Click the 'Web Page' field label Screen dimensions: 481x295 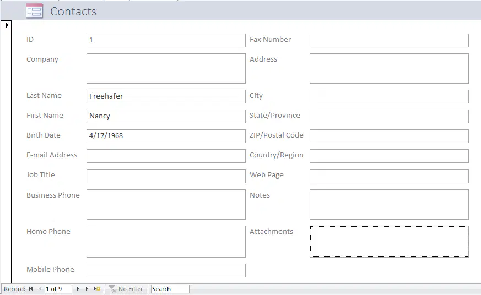click(267, 174)
